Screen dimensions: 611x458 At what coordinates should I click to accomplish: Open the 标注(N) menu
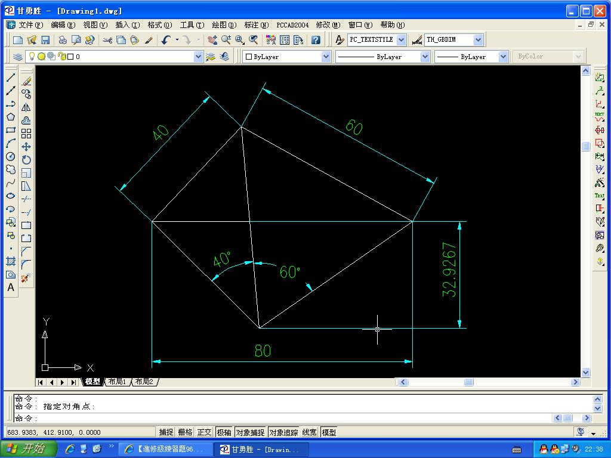(x=257, y=25)
